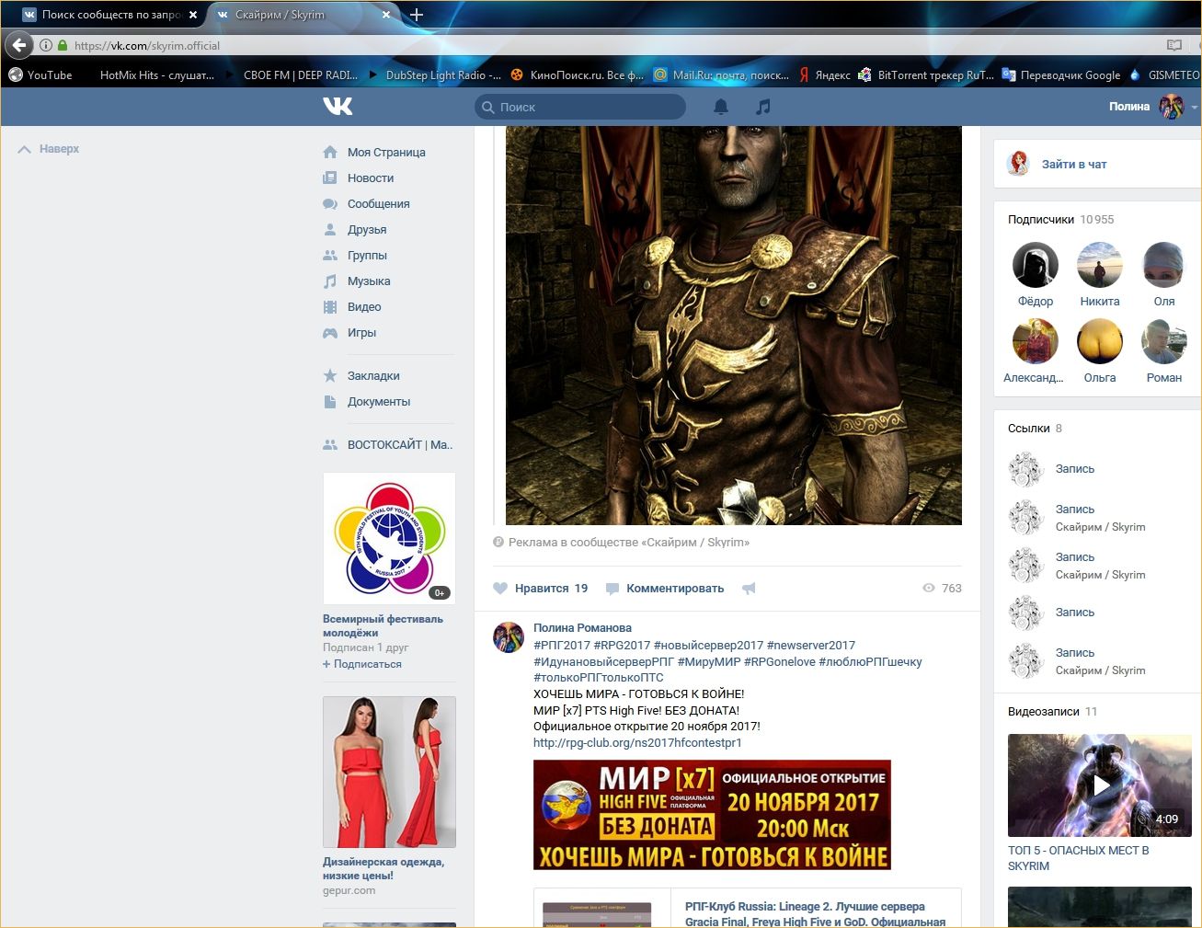Open the notifications bell
This screenshot has width=1202, height=928.
721,107
